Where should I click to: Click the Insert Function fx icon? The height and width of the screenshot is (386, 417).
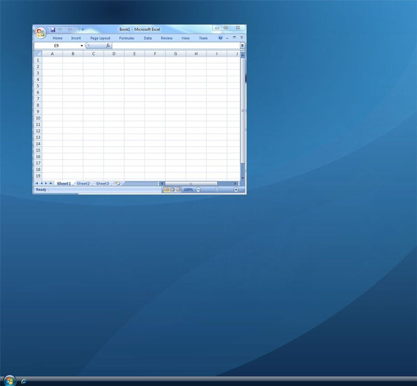pyautogui.click(x=108, y=46)
